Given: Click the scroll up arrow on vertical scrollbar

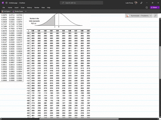Looking at the screenshot, I should [160, 19].
